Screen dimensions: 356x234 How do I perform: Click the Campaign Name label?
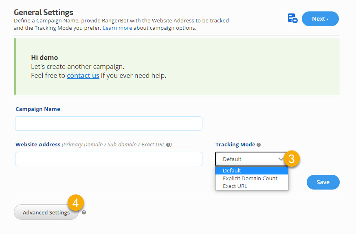pyautogui.click(x=38, y=109)
